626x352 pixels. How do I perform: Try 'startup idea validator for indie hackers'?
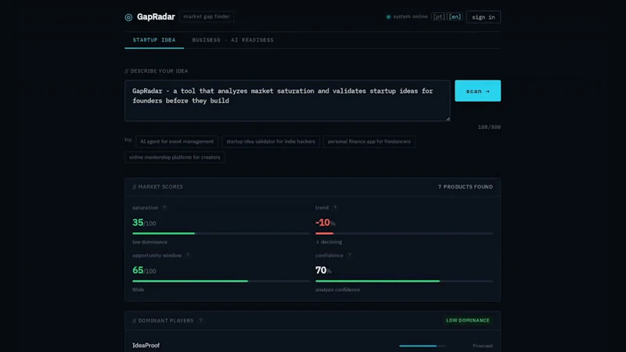(x=271, y=142)
